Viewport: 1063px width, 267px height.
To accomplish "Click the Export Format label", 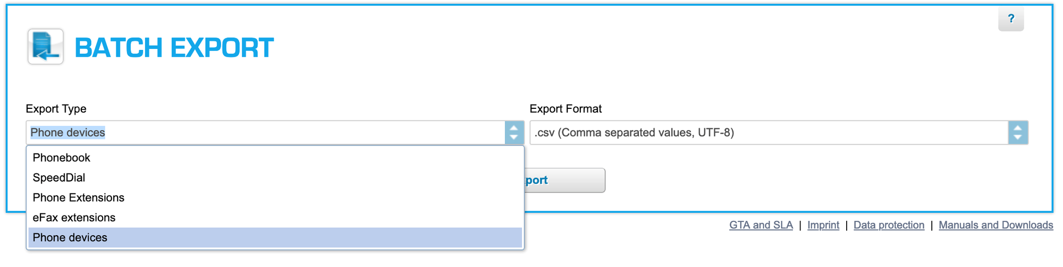I will [566, 109].
